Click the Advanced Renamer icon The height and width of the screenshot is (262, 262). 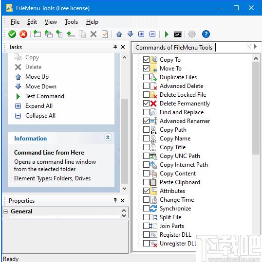pos(153,121)
